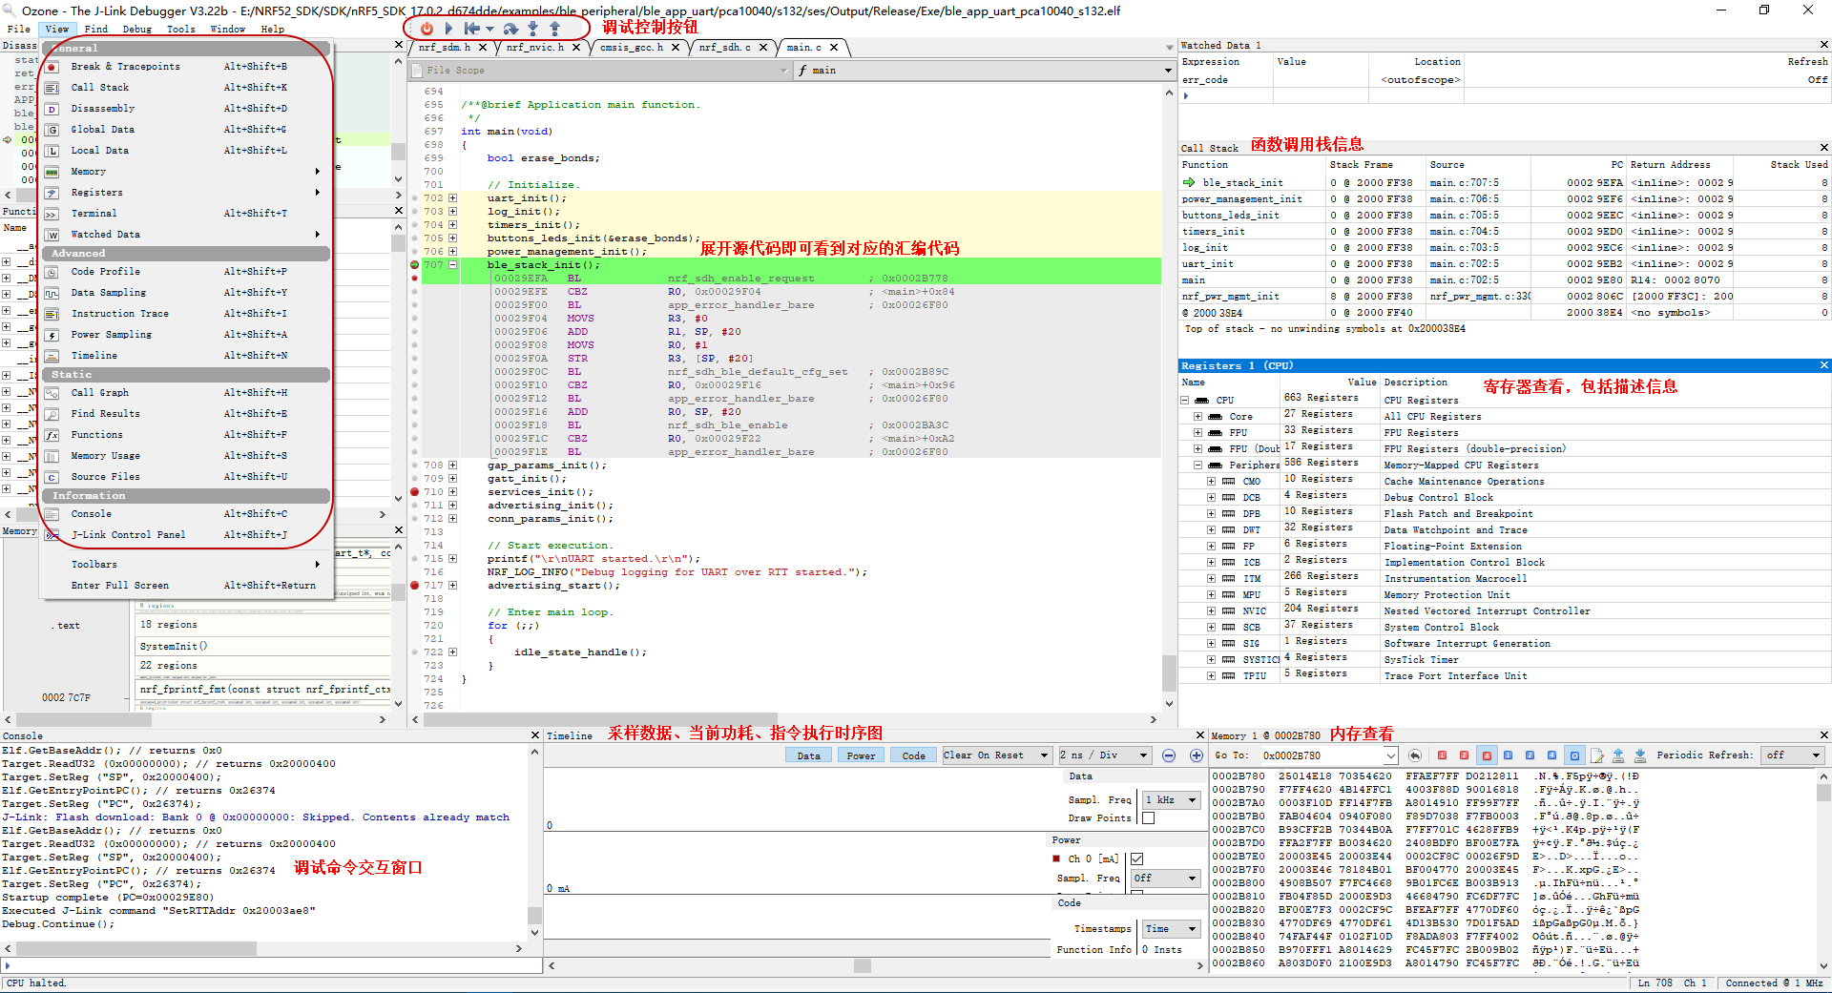Expand the Core registers tree node

pyautogui.click(x=1197, y=417)
